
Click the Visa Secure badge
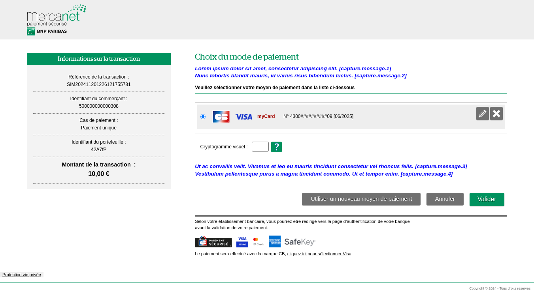click(242, 241)
